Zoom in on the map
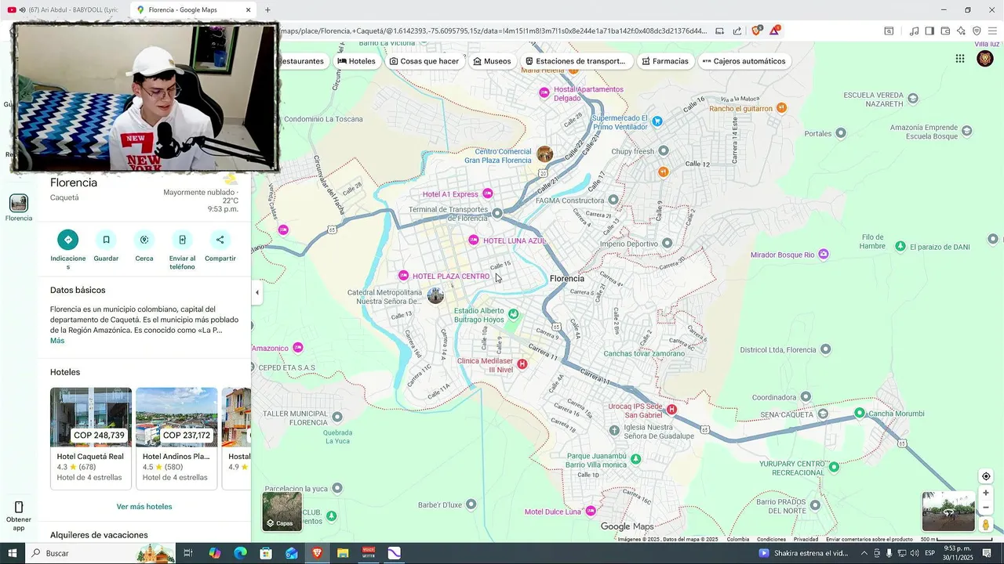 [x=986, y=493]
